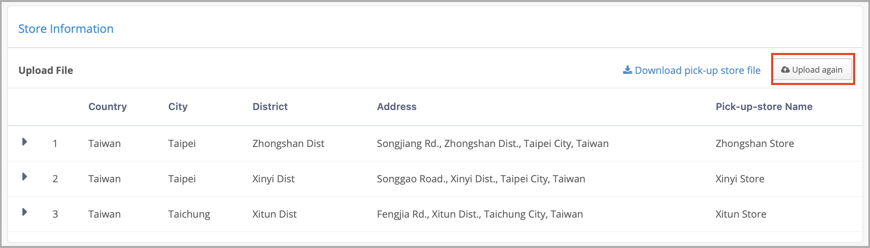This screenshot has height=248, width=870.
Task: Click the Fengjia Rd. address cell
Action: (480, 214)
